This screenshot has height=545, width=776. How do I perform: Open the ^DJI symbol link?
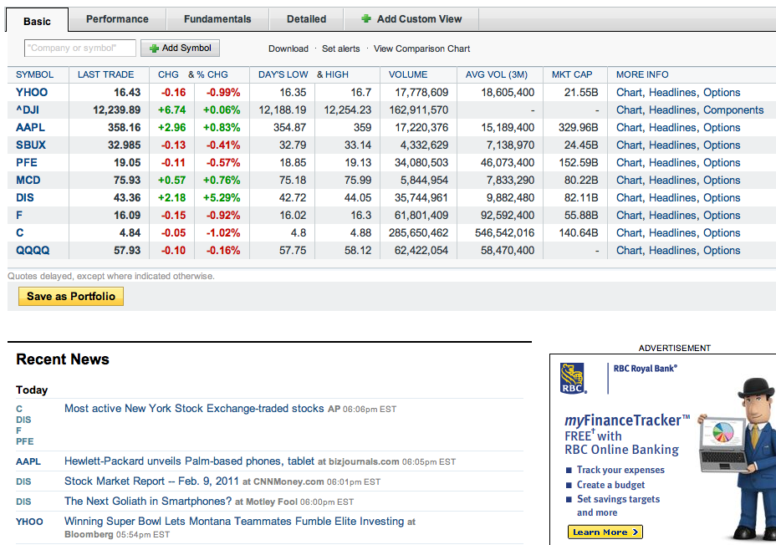coord(28,110)
